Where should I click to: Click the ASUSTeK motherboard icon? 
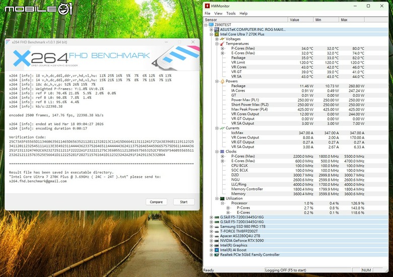click(x=217, y=30)
